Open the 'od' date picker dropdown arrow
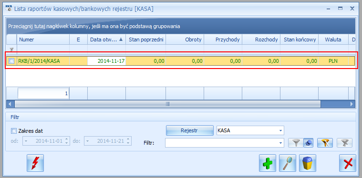Viewport: 362px width, 178px height. (x=26, y=141)
